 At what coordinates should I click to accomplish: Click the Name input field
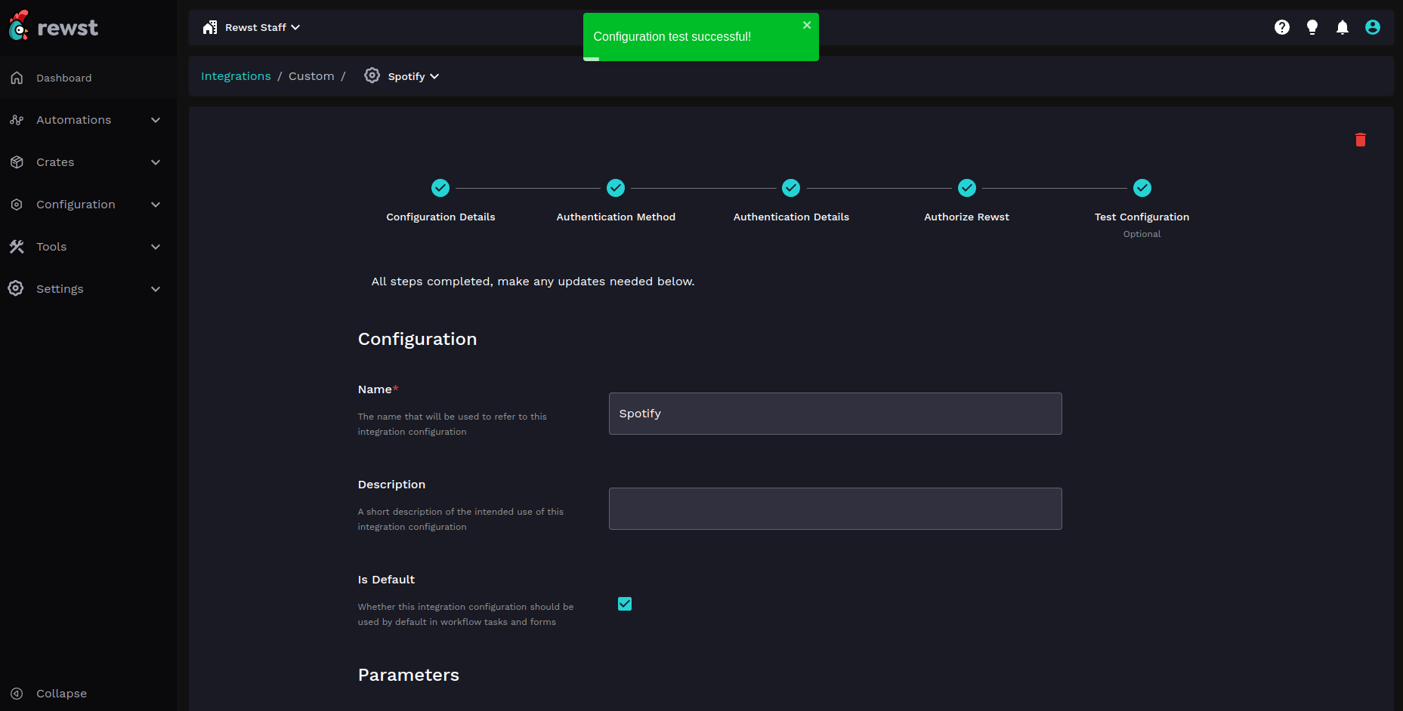click(835, 414)
